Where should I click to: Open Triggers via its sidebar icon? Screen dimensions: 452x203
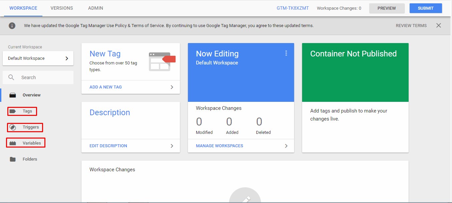coord(13,127)
